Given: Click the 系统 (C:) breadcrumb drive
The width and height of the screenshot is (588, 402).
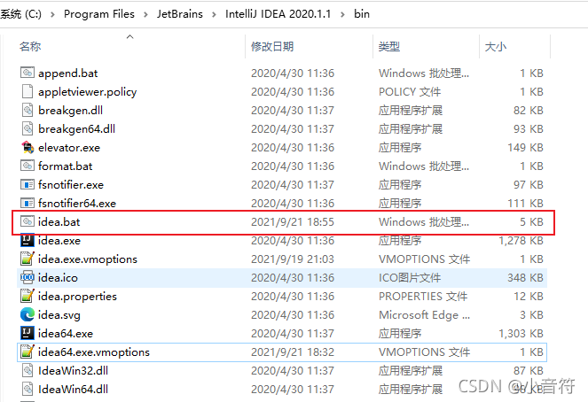Looking at the screenshot, I should point(20,14).
